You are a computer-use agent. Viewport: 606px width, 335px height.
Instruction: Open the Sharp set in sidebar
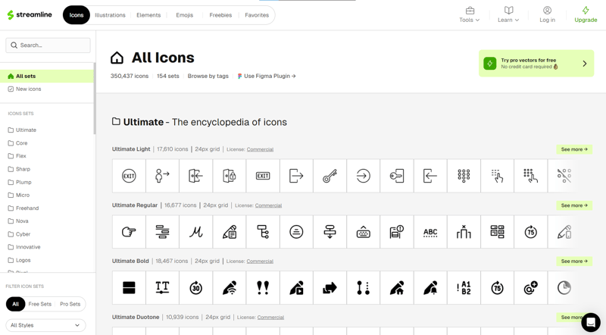point(19,169)
